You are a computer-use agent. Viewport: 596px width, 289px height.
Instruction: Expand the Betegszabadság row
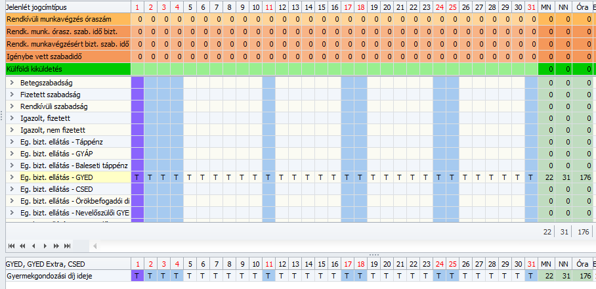12,83
